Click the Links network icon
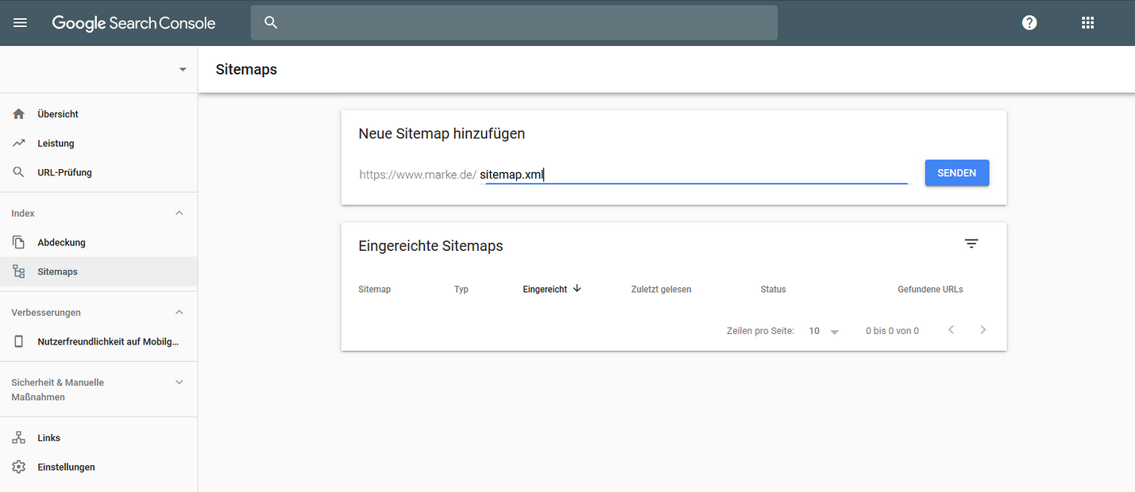This screenshot has width=1135, height=492. pyautogui.click(x=19, y=438)
